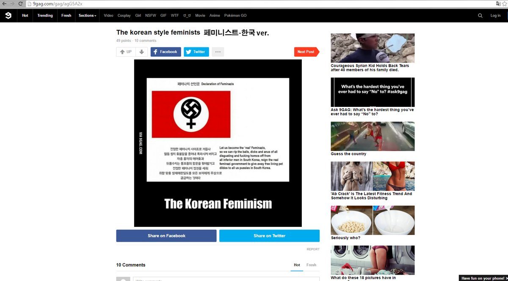
Task: Go back using browser back arrow
Action: pos(4,3)
